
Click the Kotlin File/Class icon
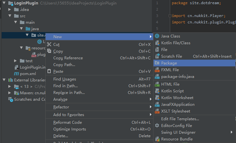(x=157, y=43)
